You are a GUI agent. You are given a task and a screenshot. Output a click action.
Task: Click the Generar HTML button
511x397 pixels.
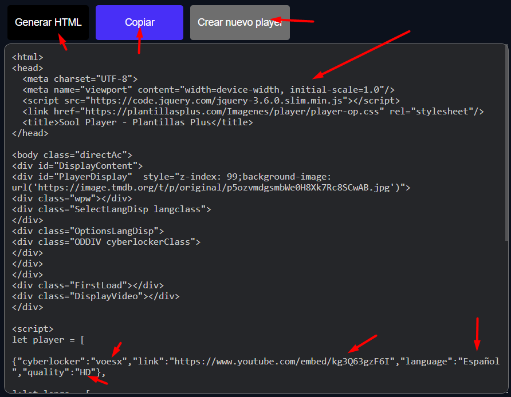(48, 22)
